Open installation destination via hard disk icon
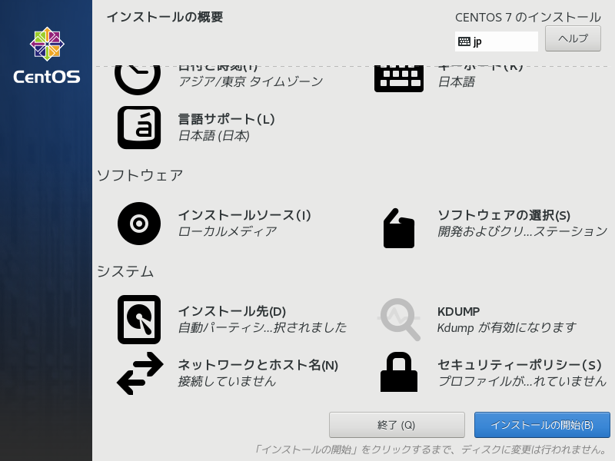615x461 pixels. pyautogui.click(x=139, y=320)
